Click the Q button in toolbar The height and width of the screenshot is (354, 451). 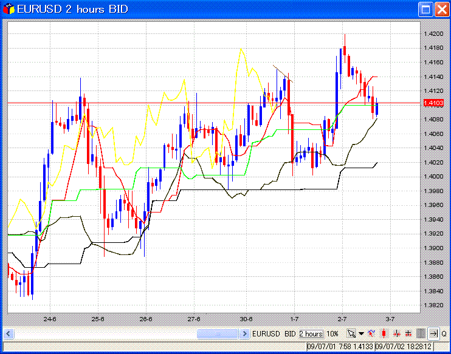(444, 333)
